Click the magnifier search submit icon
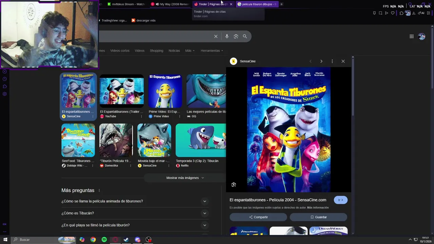The image size is (434, 244). click(245, 36)
